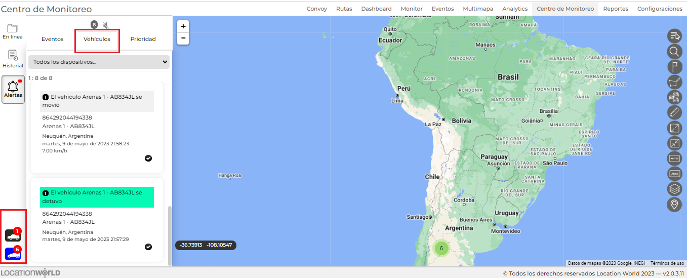
Task: Click the expand map fullscreen tool
Action: click(x=674, y=128)
